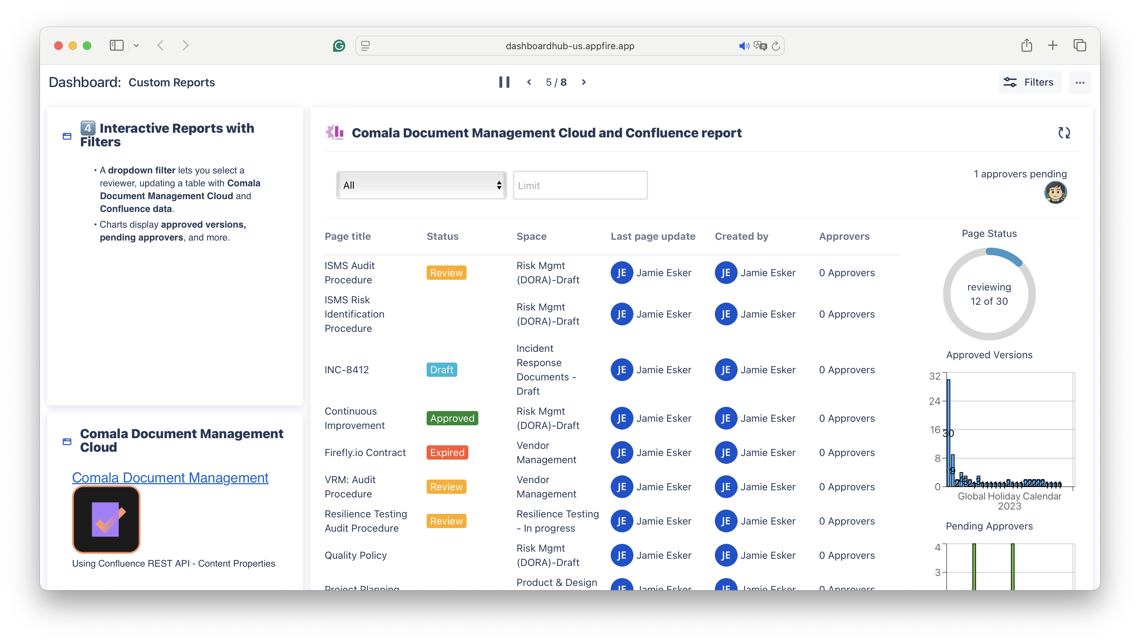
Task: Open the All reviewer dropdown
Action: click(x=421, y=185)
